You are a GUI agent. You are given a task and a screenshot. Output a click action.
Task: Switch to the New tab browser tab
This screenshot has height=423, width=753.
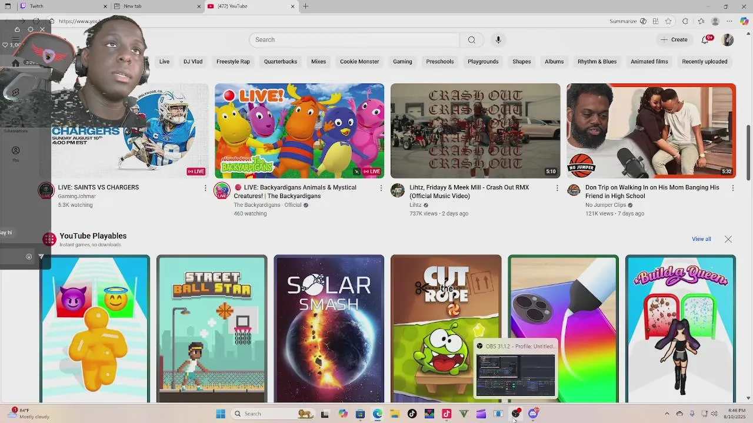(x=156, y=6)
